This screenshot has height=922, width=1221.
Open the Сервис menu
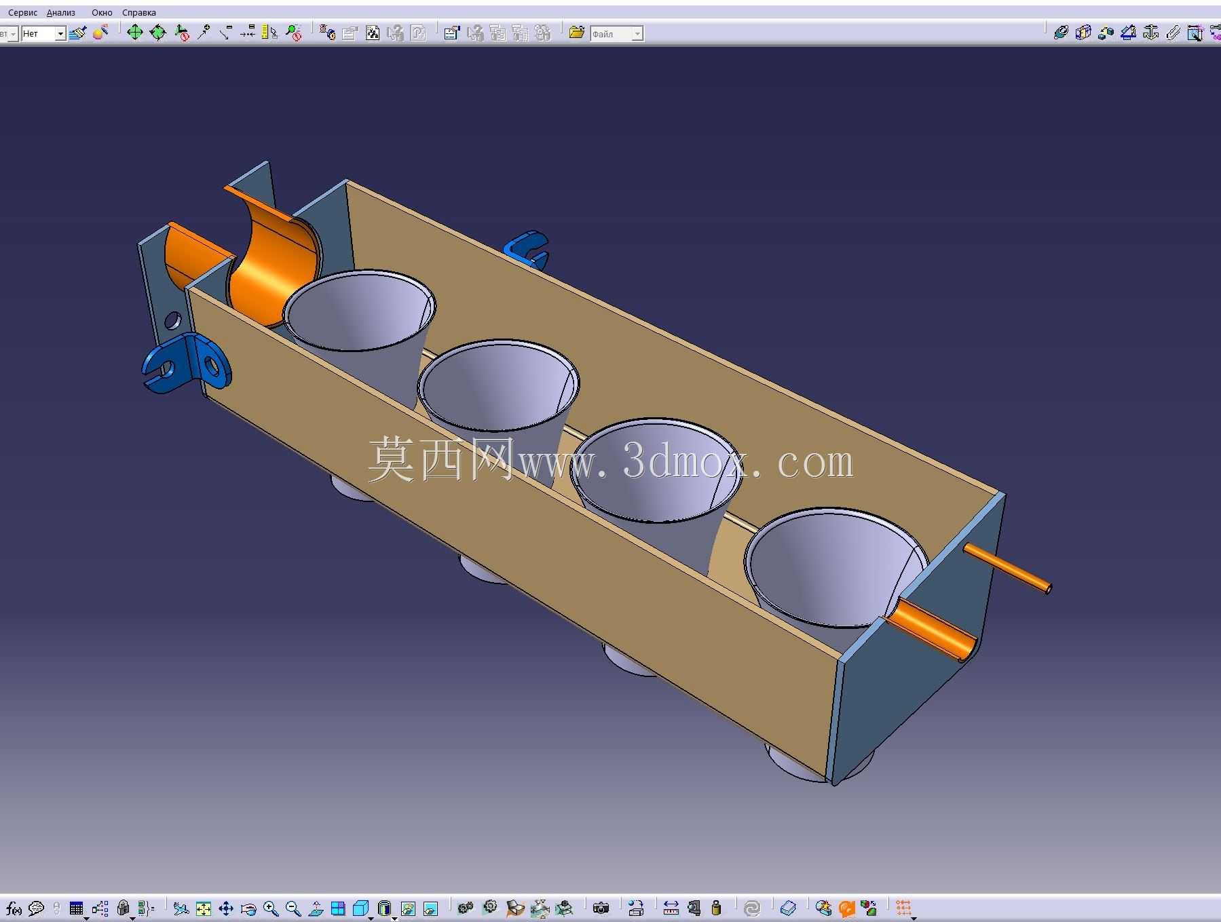coord(22,13)
